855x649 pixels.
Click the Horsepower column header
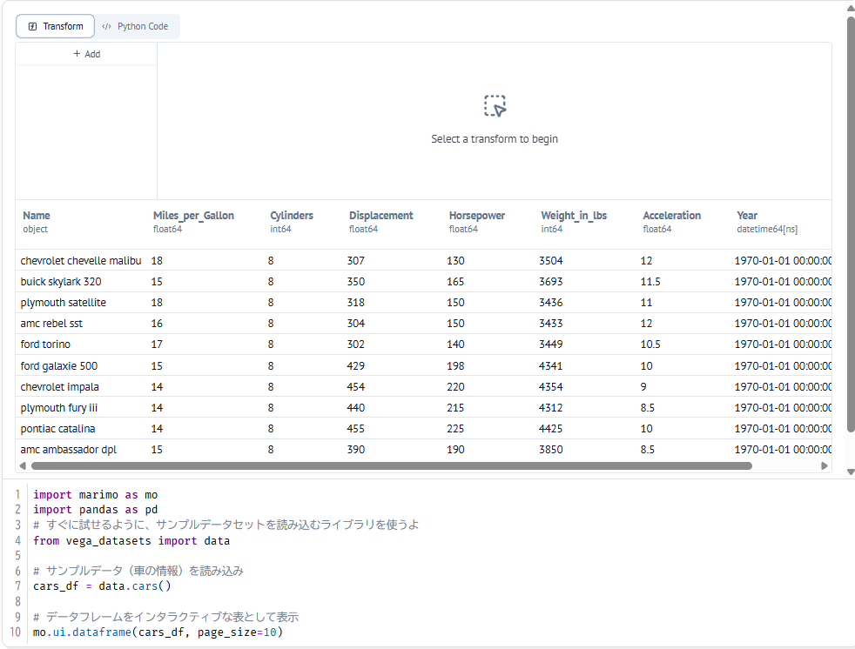(x=477, y=215)
